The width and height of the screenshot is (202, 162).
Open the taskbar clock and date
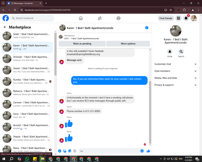tap(189, 159)
